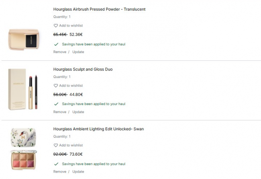The image size is (261, 179).
Task: Click savings checkmark for Airbrush Pressed Powder
Action: click(56, 44)
